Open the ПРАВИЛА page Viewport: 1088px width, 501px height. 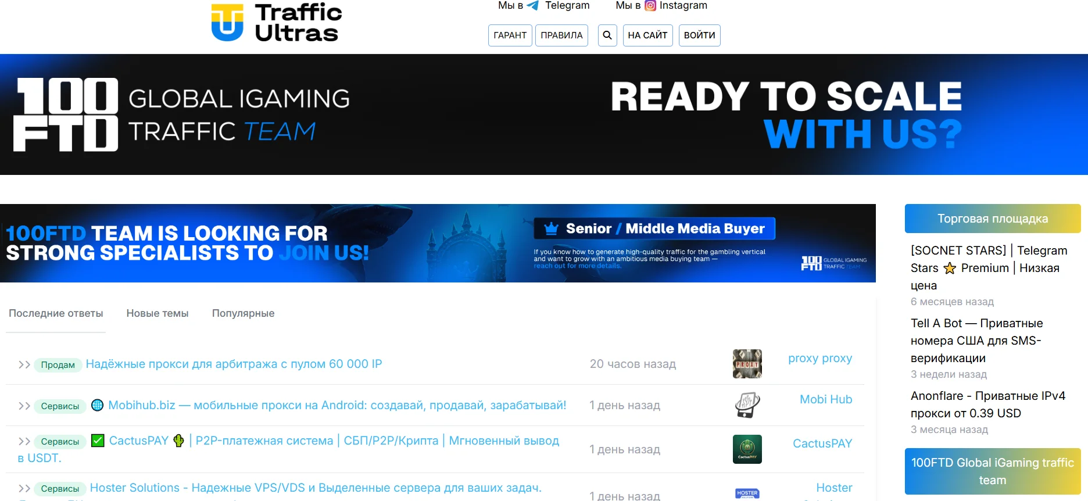[562, 35]
